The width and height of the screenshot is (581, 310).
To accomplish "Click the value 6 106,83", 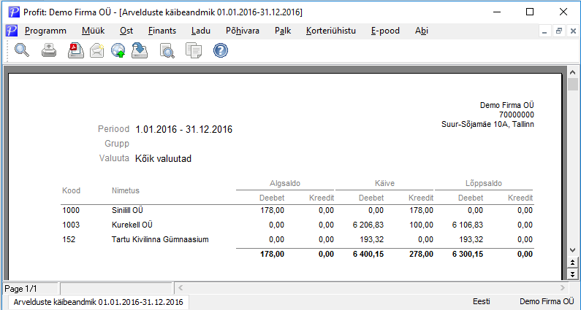I will [468, 225].
